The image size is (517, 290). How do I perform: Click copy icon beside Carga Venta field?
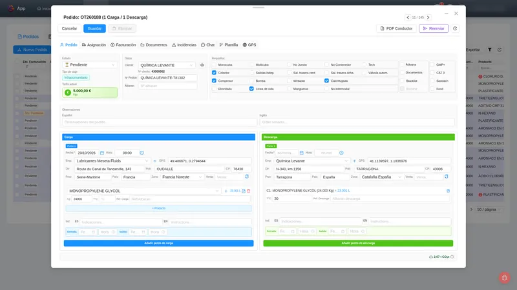click(247, 177)
